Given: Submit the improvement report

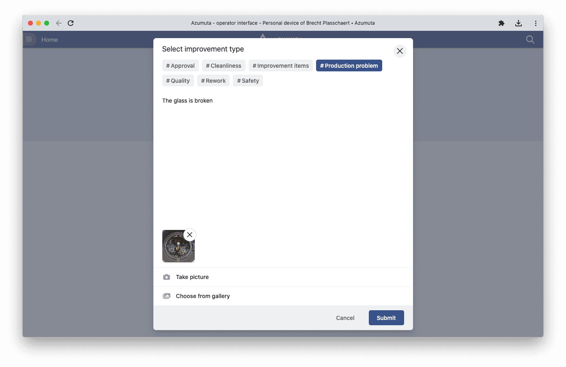Looking at the screenshot, I should 386,318.
